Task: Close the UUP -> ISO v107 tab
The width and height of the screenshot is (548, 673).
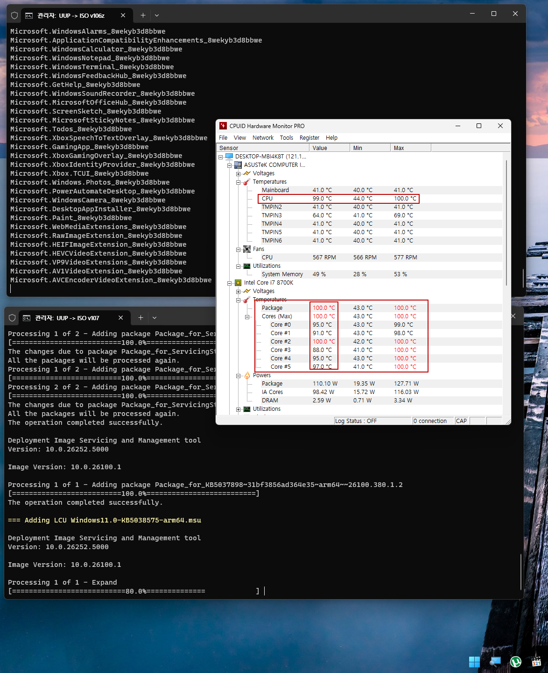Action: 120,318
